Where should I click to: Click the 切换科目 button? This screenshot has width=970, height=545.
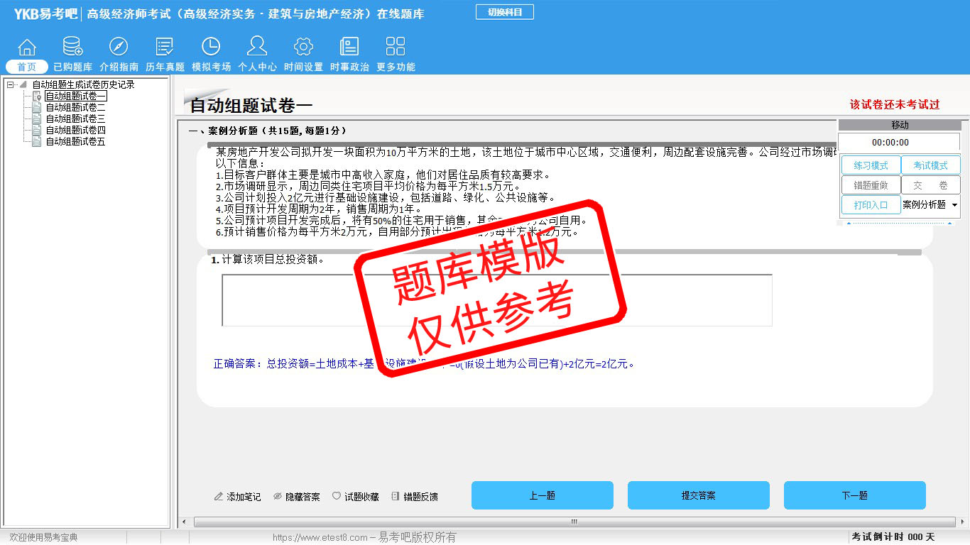(505, 12)
